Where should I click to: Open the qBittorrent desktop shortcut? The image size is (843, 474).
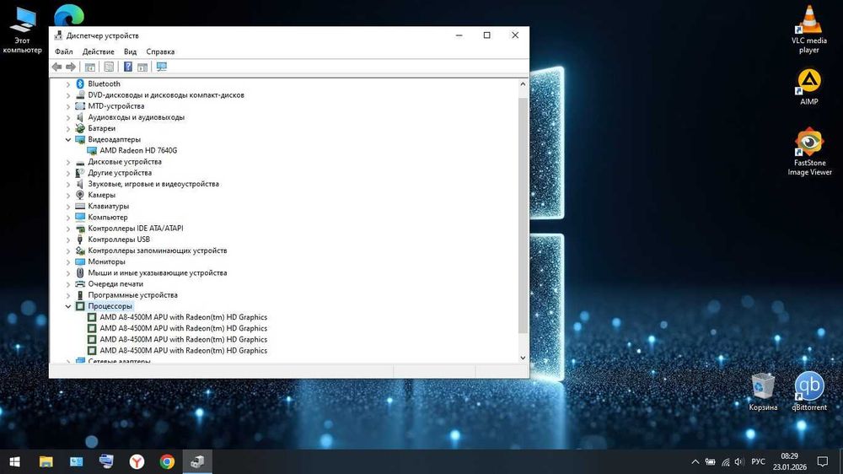click(808, 391)
